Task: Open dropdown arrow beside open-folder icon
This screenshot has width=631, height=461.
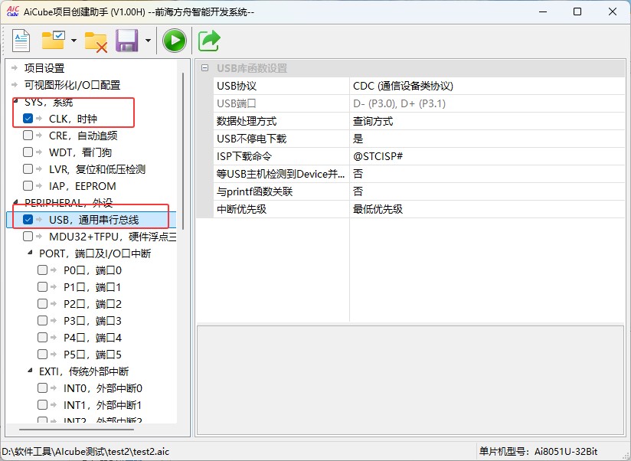Action: (x=74, y=41)
